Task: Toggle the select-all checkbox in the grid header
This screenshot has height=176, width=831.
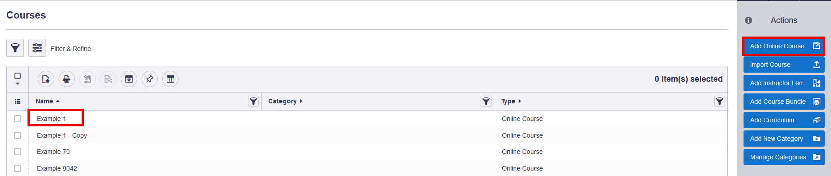Action: [x=18, y=76]
